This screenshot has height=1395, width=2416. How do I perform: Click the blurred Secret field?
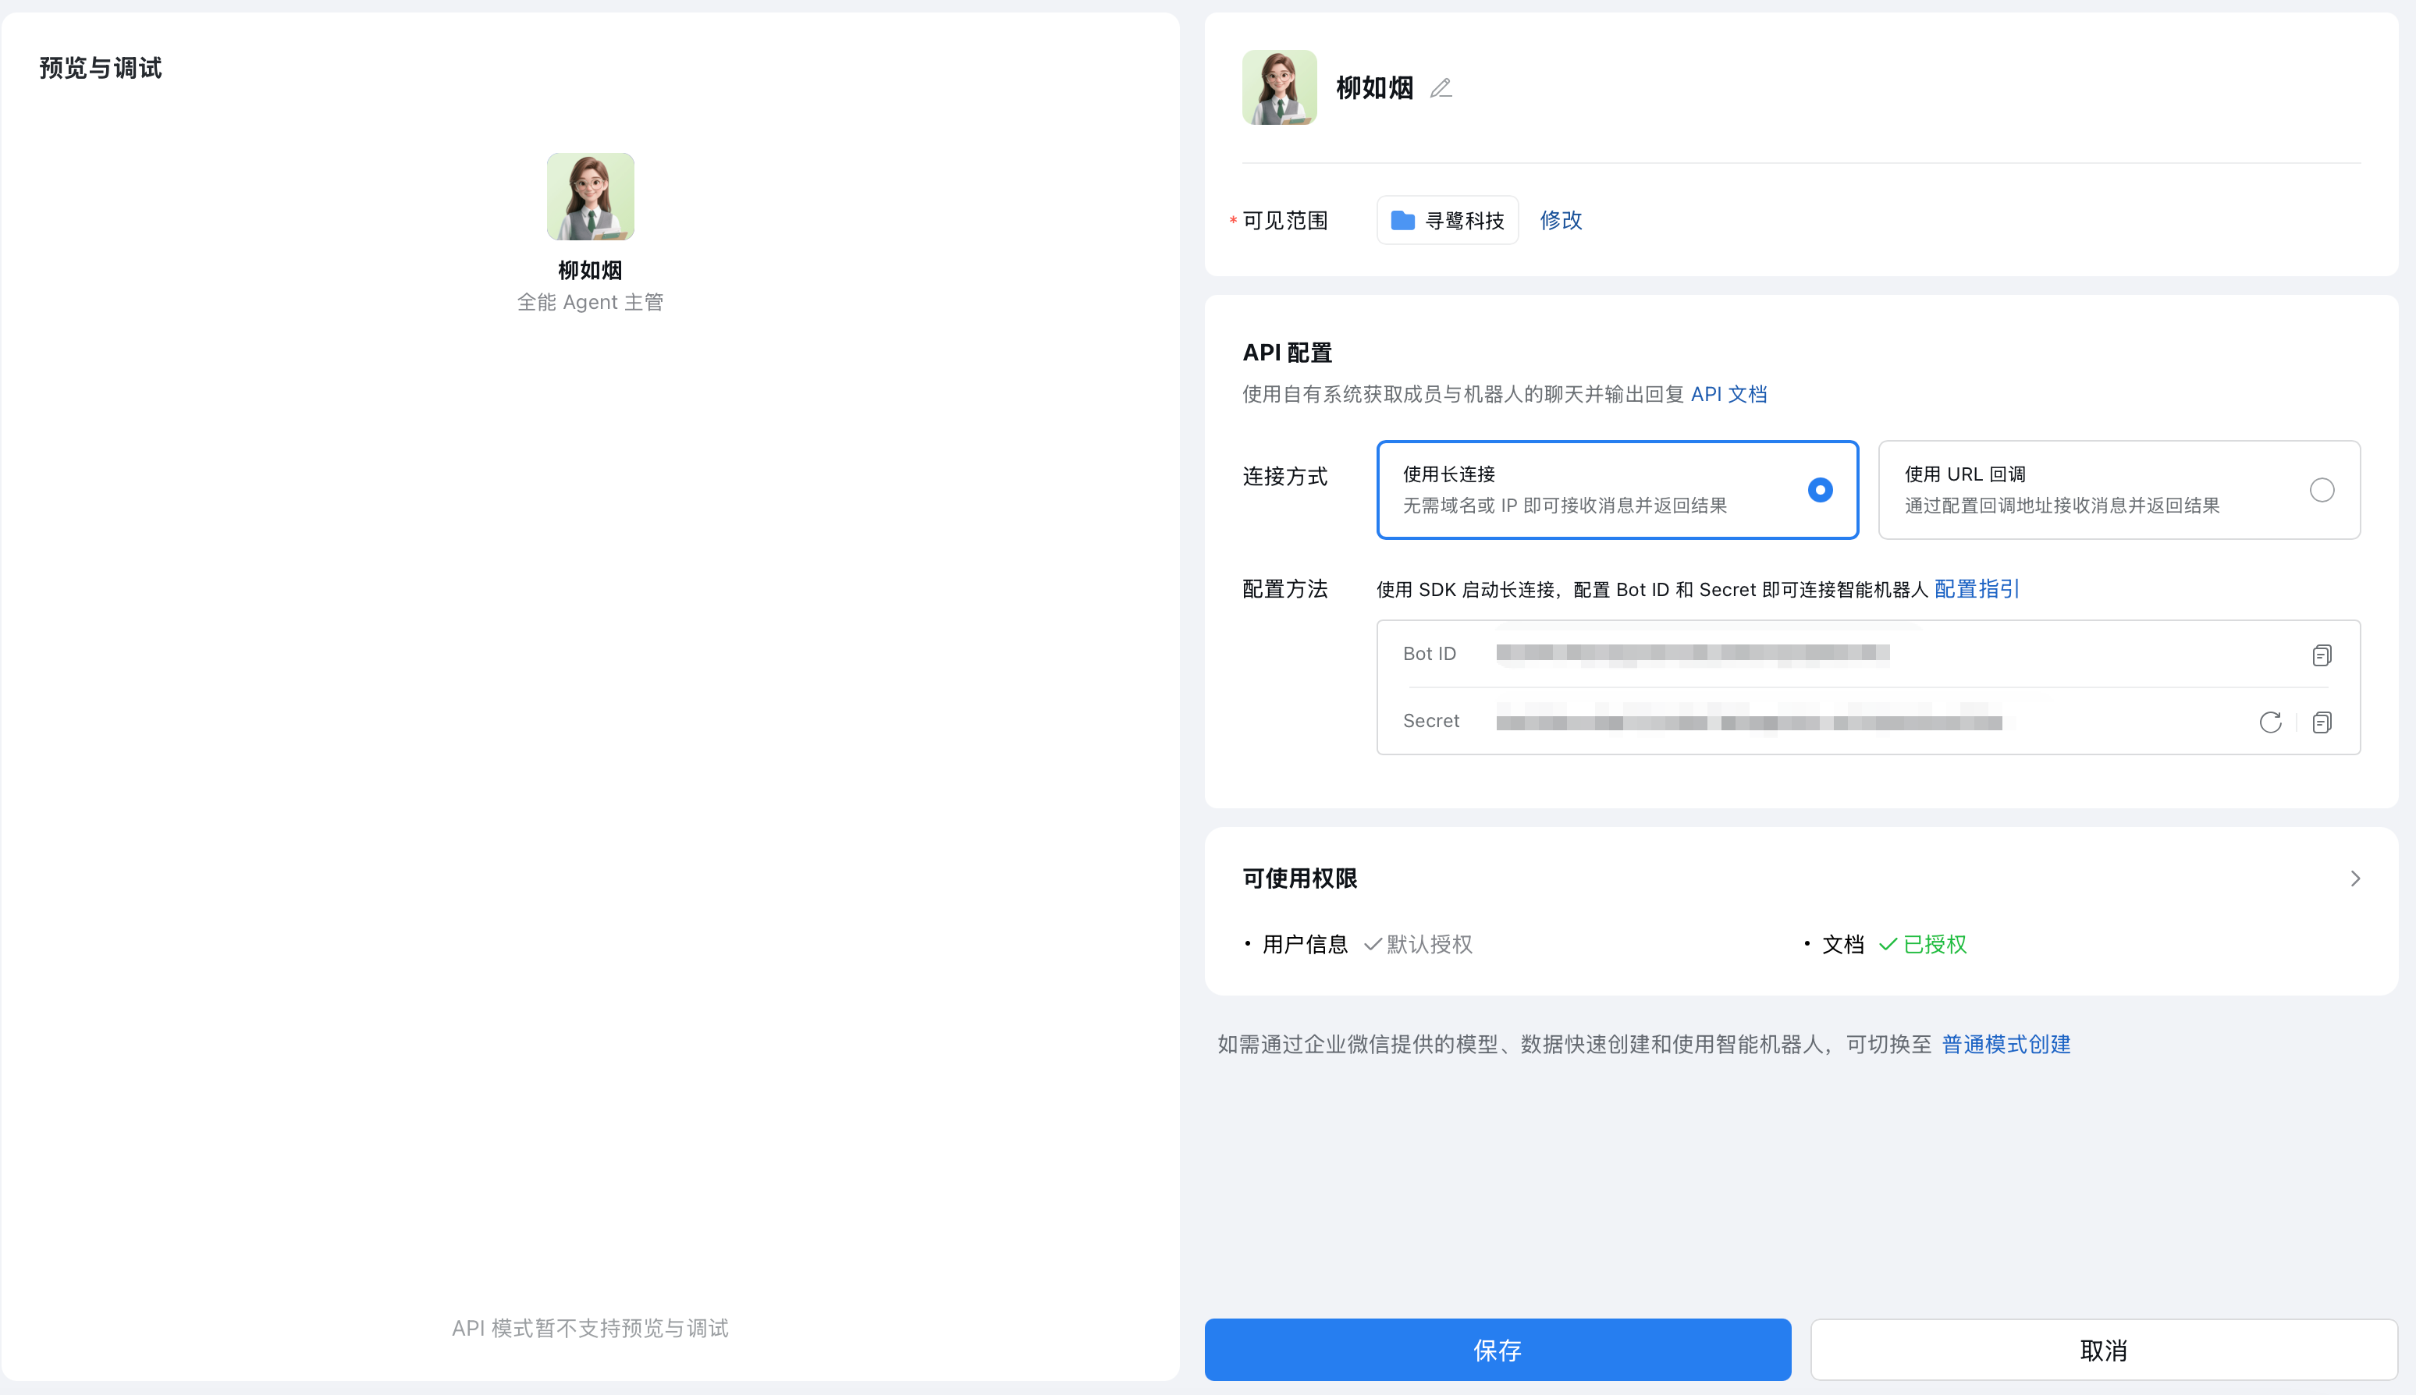point(1748,722)
